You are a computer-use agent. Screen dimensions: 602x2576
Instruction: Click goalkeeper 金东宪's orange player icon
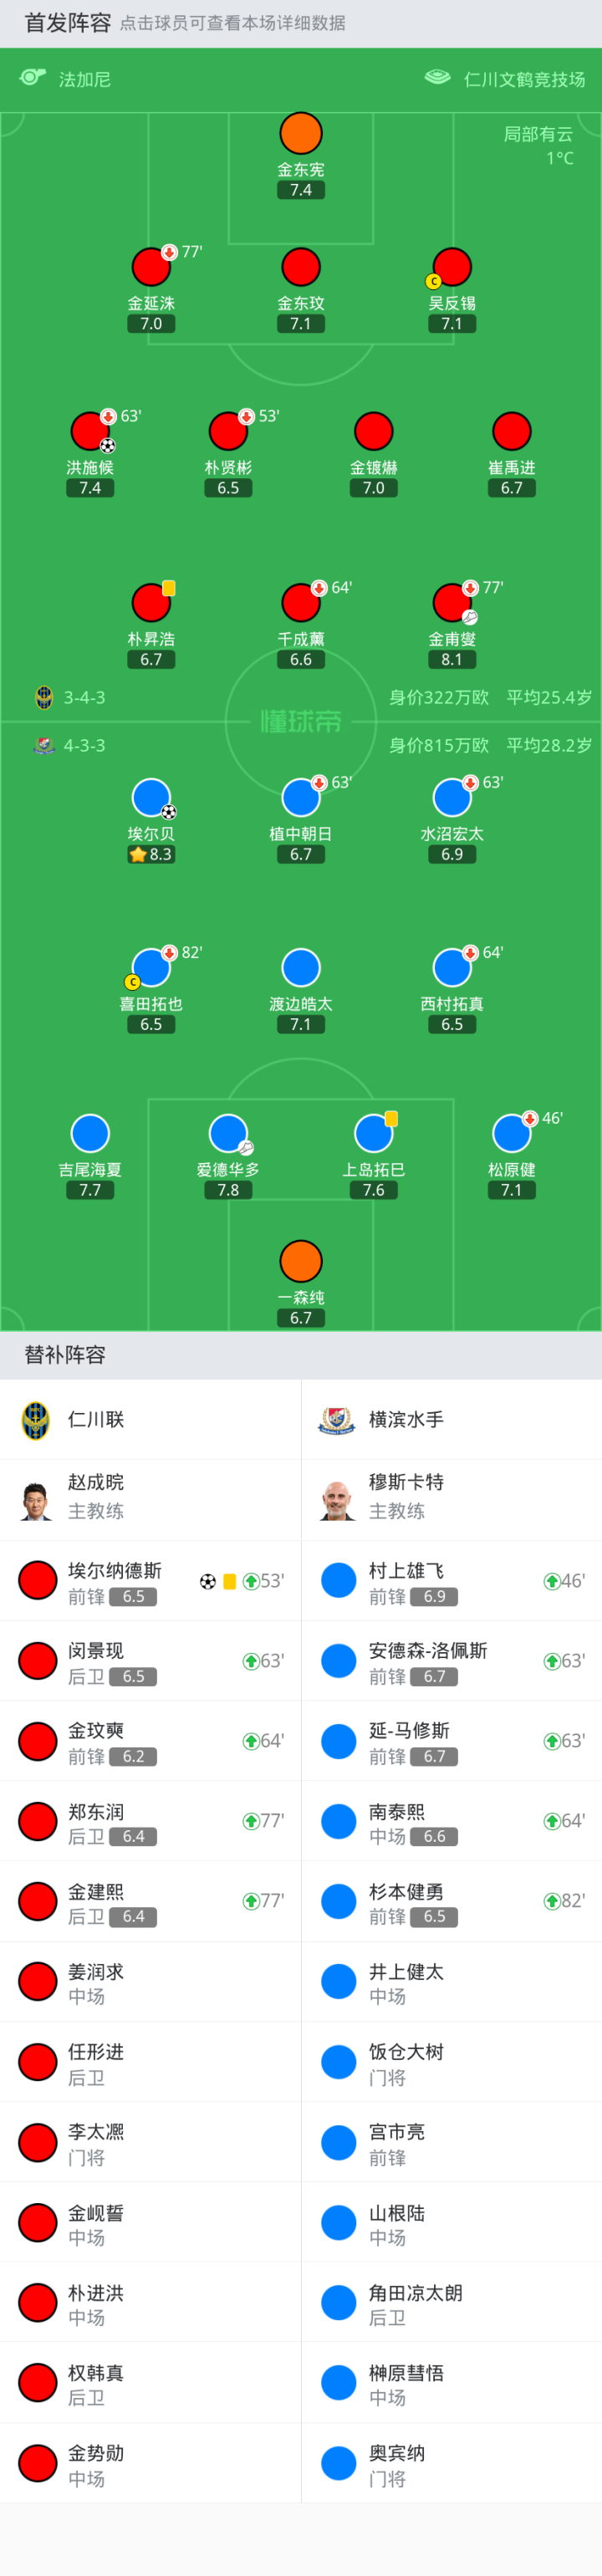coord(301,134)
